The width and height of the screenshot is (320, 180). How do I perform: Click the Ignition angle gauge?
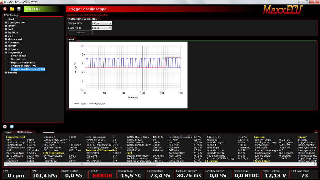point(247,174)
